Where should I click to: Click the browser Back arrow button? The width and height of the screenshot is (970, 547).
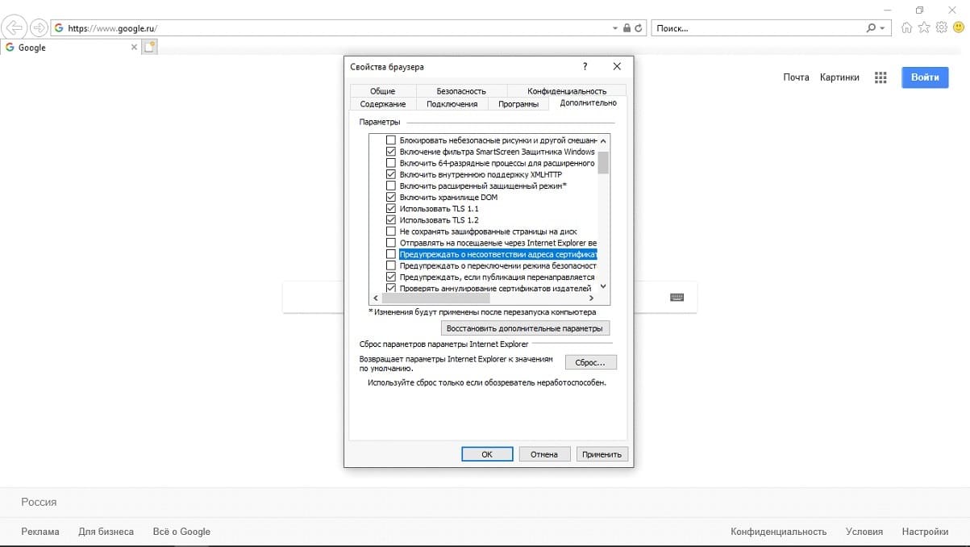coord(15,27)
